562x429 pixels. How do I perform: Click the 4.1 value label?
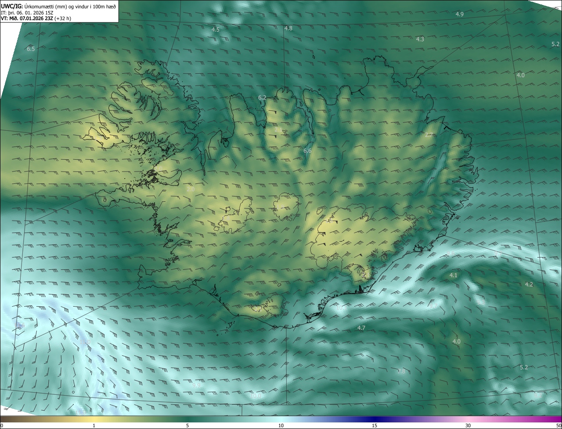pos(454,275)
